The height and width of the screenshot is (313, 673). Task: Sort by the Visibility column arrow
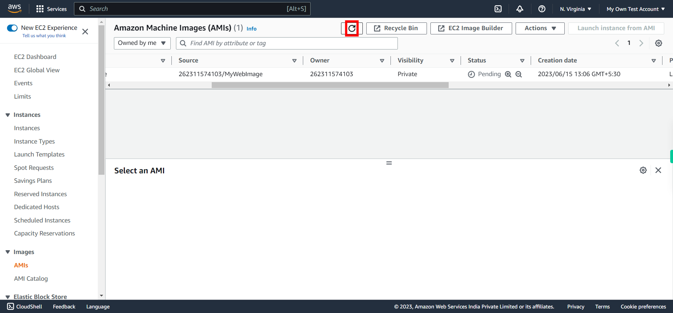(x=452, y=61)
